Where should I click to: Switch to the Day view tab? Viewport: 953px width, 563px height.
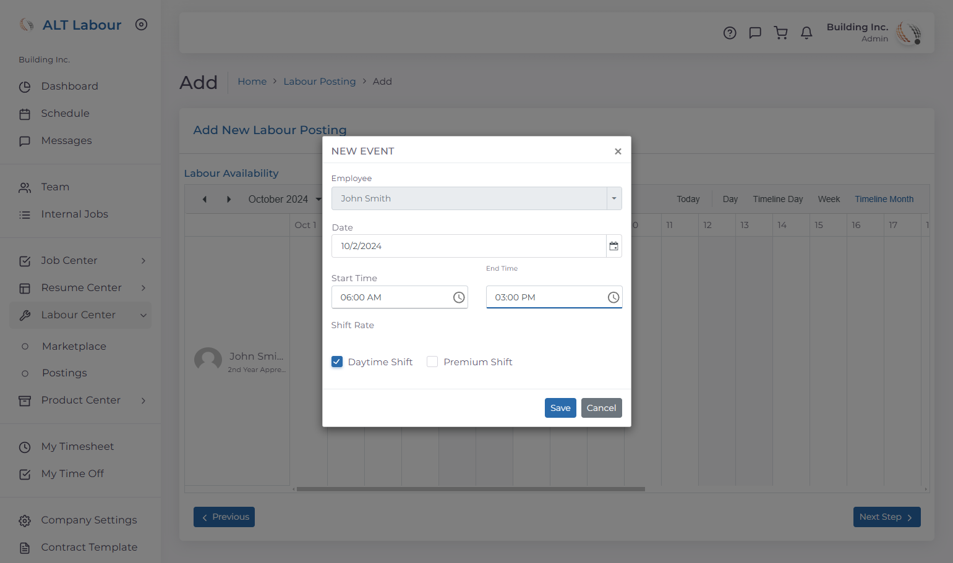coord(730,199)
